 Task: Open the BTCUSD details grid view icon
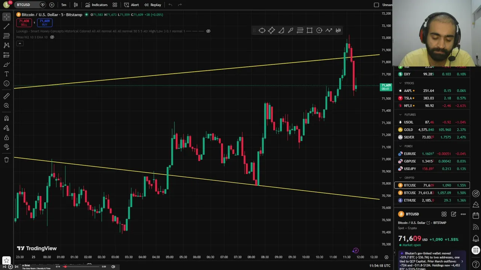tap(444, 214)
